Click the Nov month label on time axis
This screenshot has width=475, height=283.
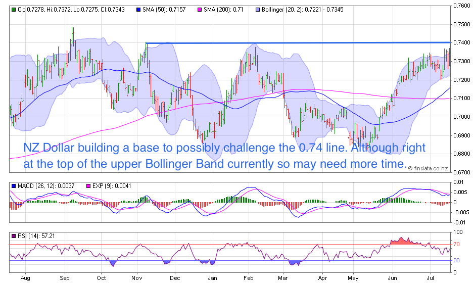[137, 278]
